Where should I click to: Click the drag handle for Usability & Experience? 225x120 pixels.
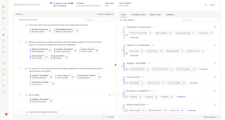122,50
